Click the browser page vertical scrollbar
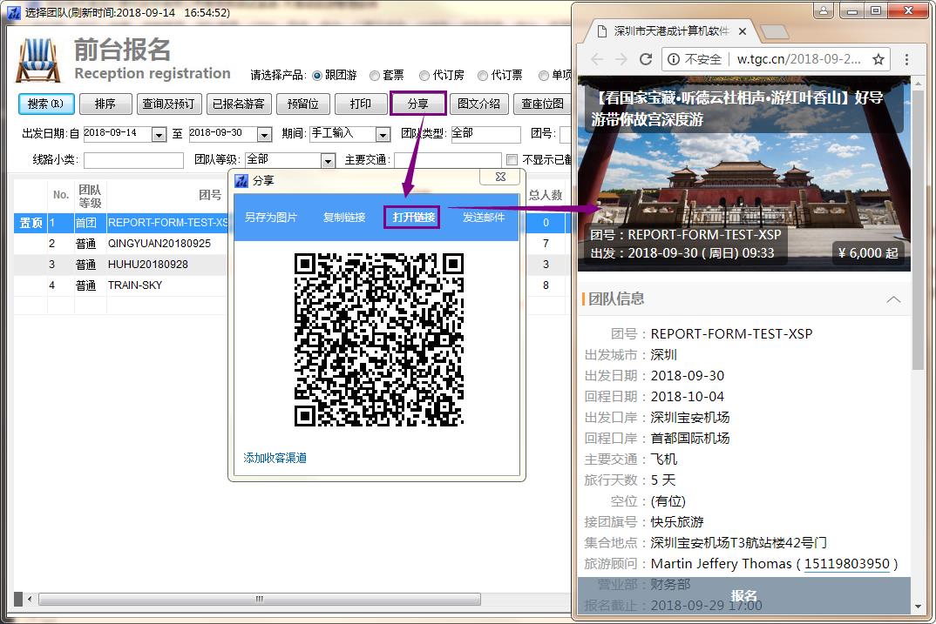Viewport: 936px width, 624px height. (x=918, y=228)
